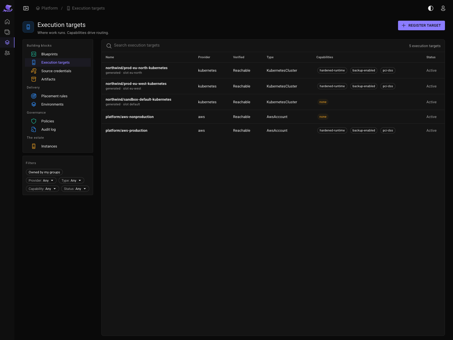Go to Blueprints in the sidebar
Screen dimensions: 453x340
pyautogui.click(x=58, y=54)
